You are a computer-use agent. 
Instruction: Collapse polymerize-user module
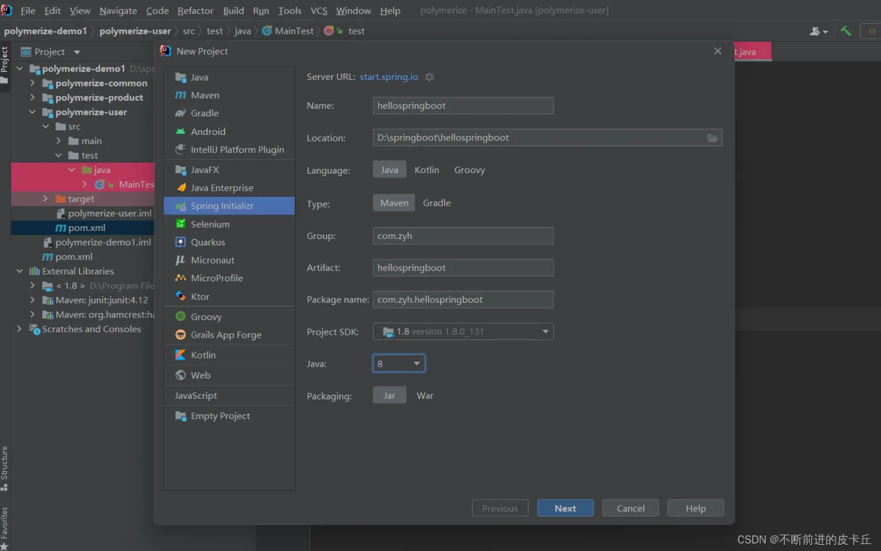click(x=33, y=112)
